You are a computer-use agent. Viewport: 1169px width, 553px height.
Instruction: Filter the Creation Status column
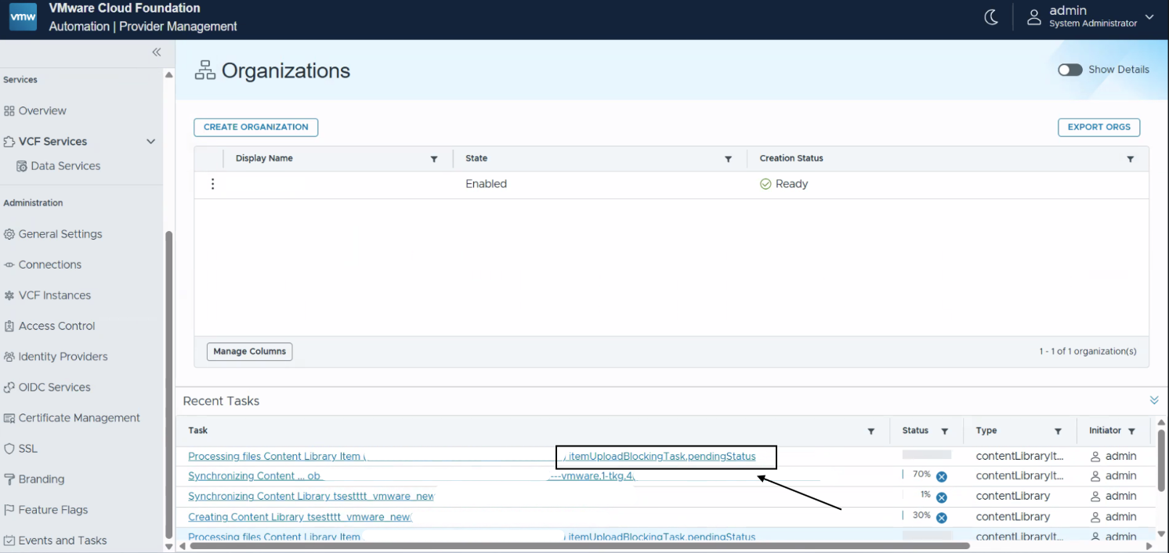1130,159
